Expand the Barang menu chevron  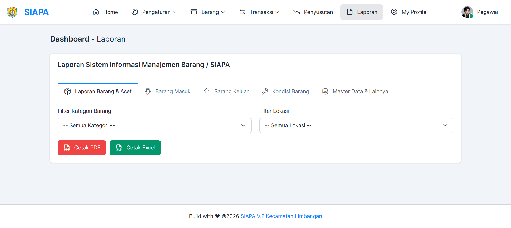point(223,12)
